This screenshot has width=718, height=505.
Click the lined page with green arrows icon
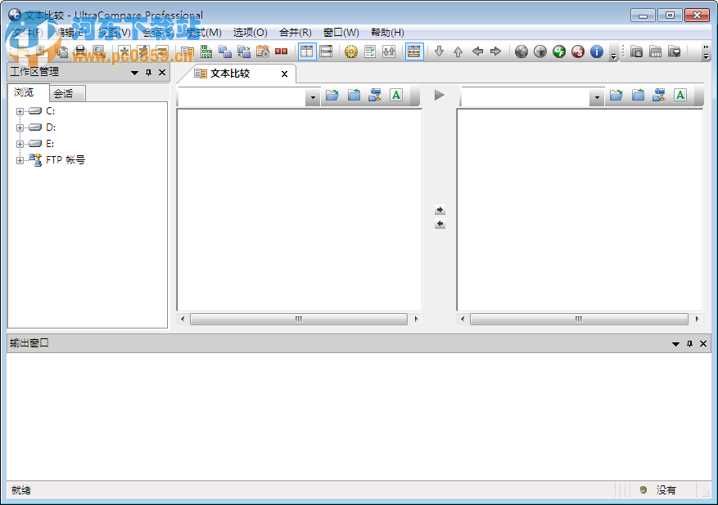[370, 51]
